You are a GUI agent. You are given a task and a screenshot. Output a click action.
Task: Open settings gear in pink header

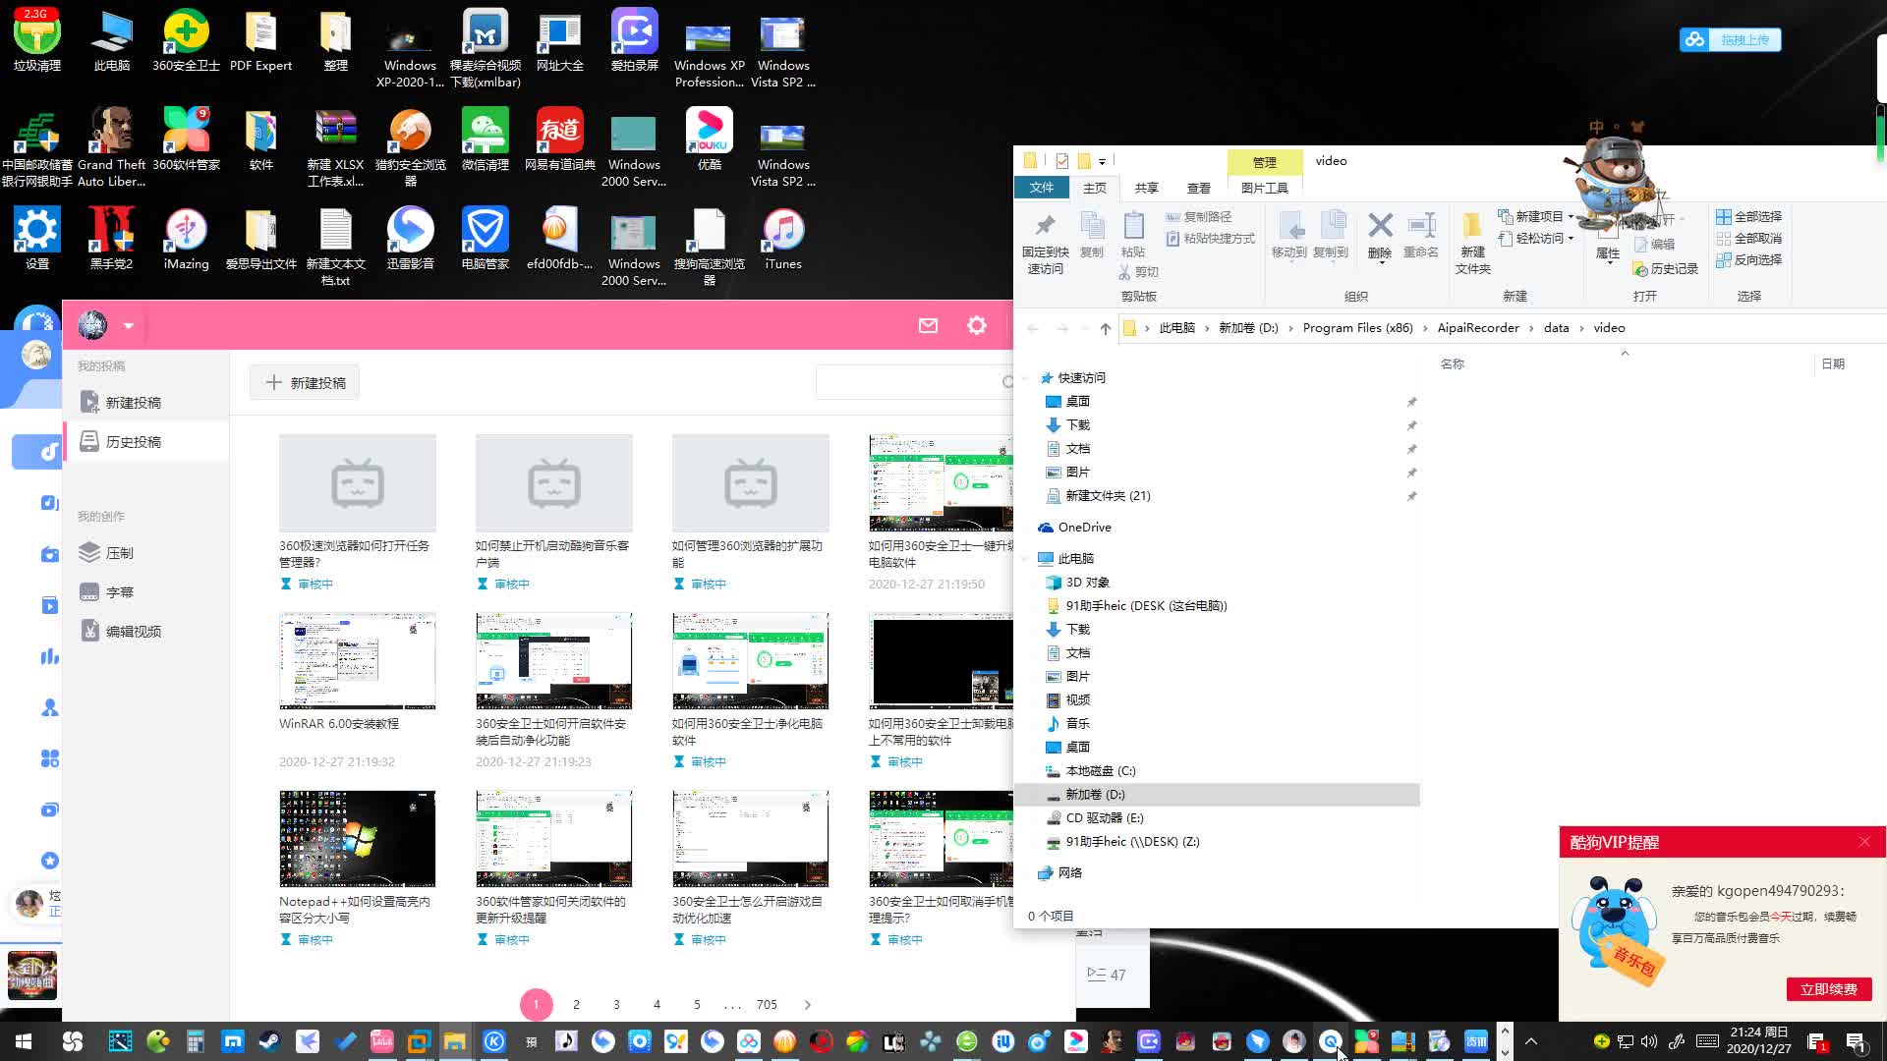pyautogui.click(x=976, y=325)
